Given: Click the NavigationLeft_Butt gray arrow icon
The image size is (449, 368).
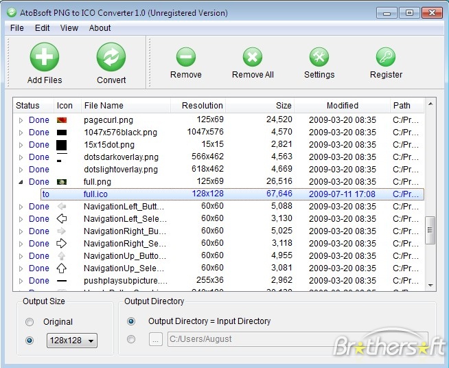Looking at the screenshot, I should [62, 207].
